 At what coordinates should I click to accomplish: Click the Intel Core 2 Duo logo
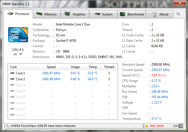click(18, 35)
